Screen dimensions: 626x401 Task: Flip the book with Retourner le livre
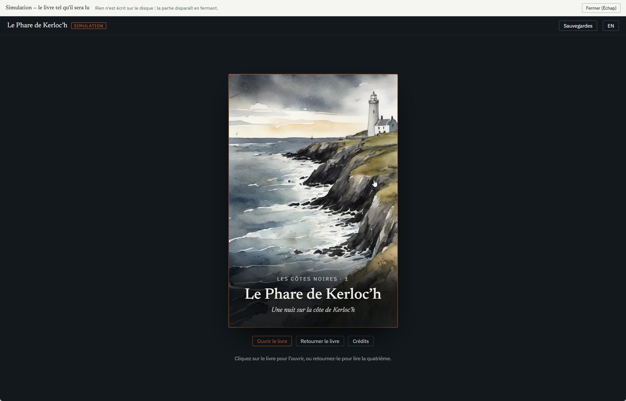[x=320, y=341]
